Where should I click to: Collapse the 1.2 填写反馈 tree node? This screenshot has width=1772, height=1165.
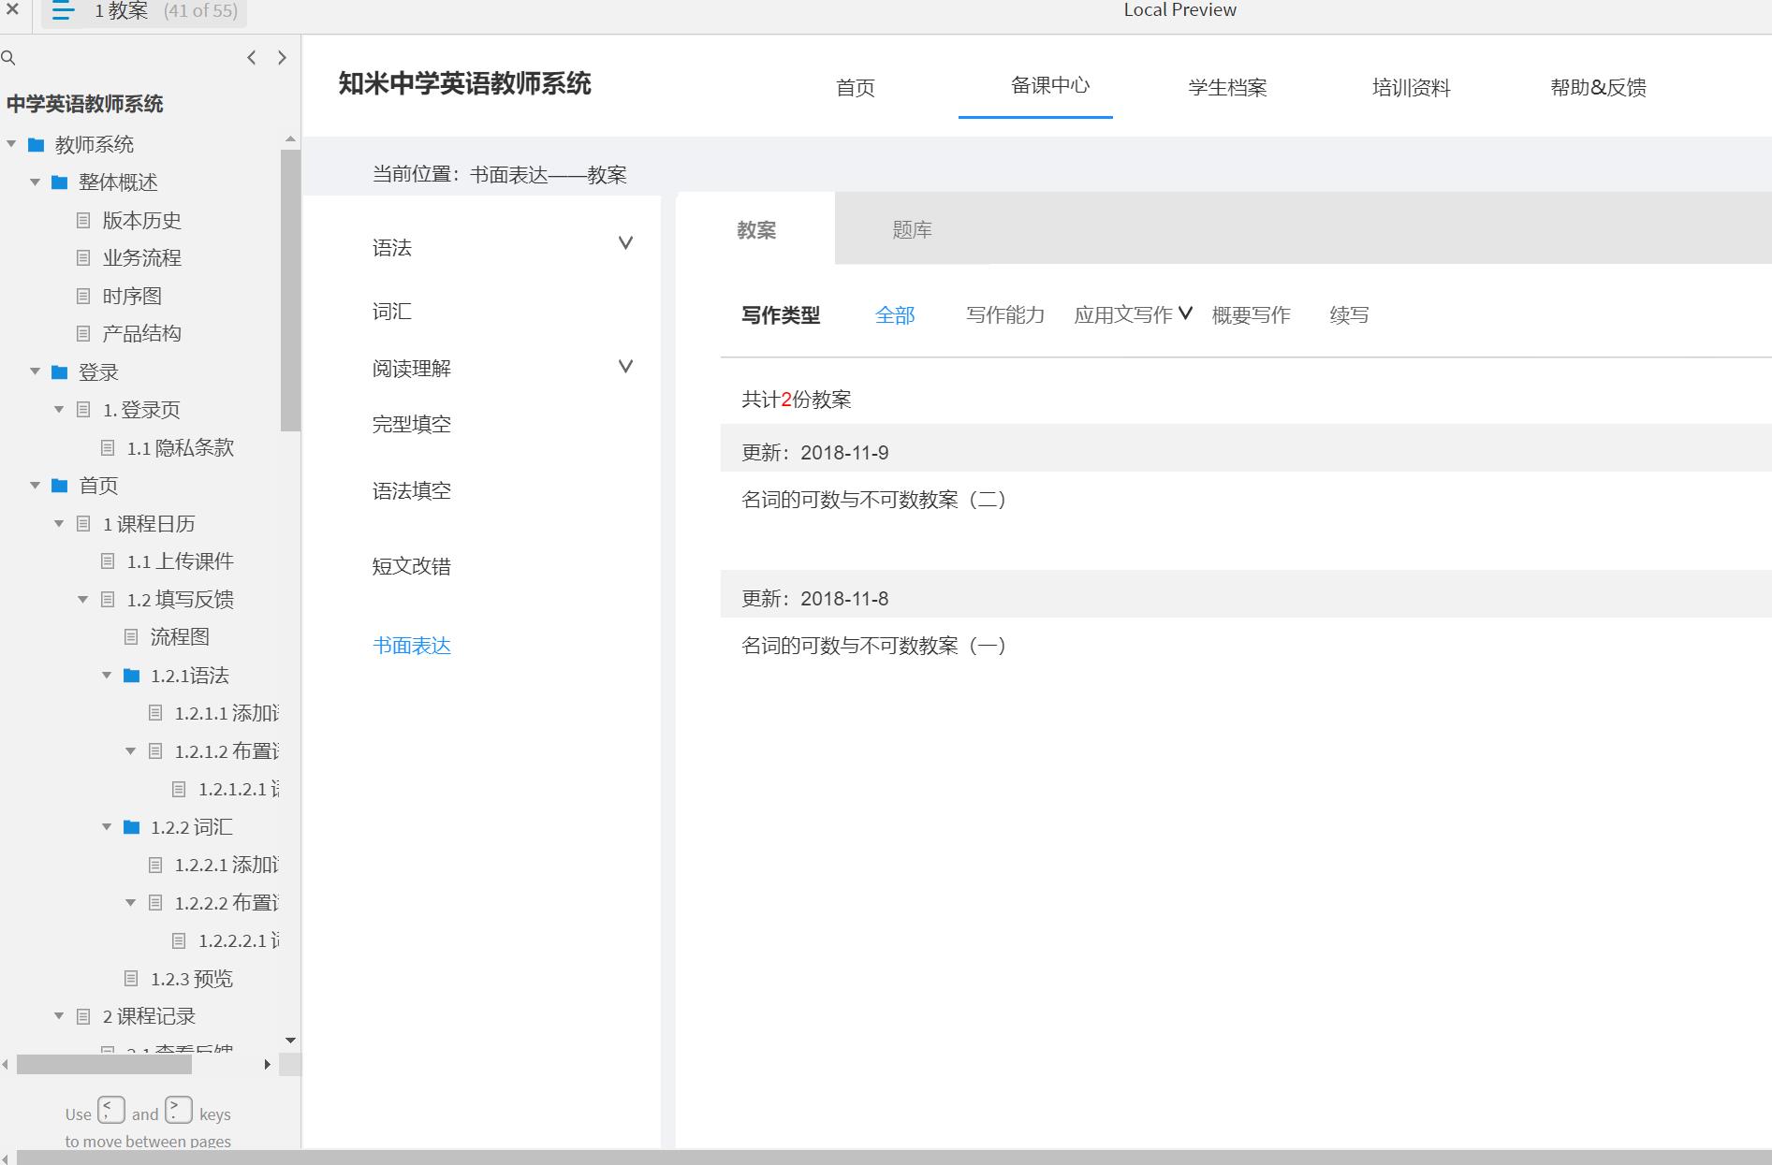(x=83, y=600)
